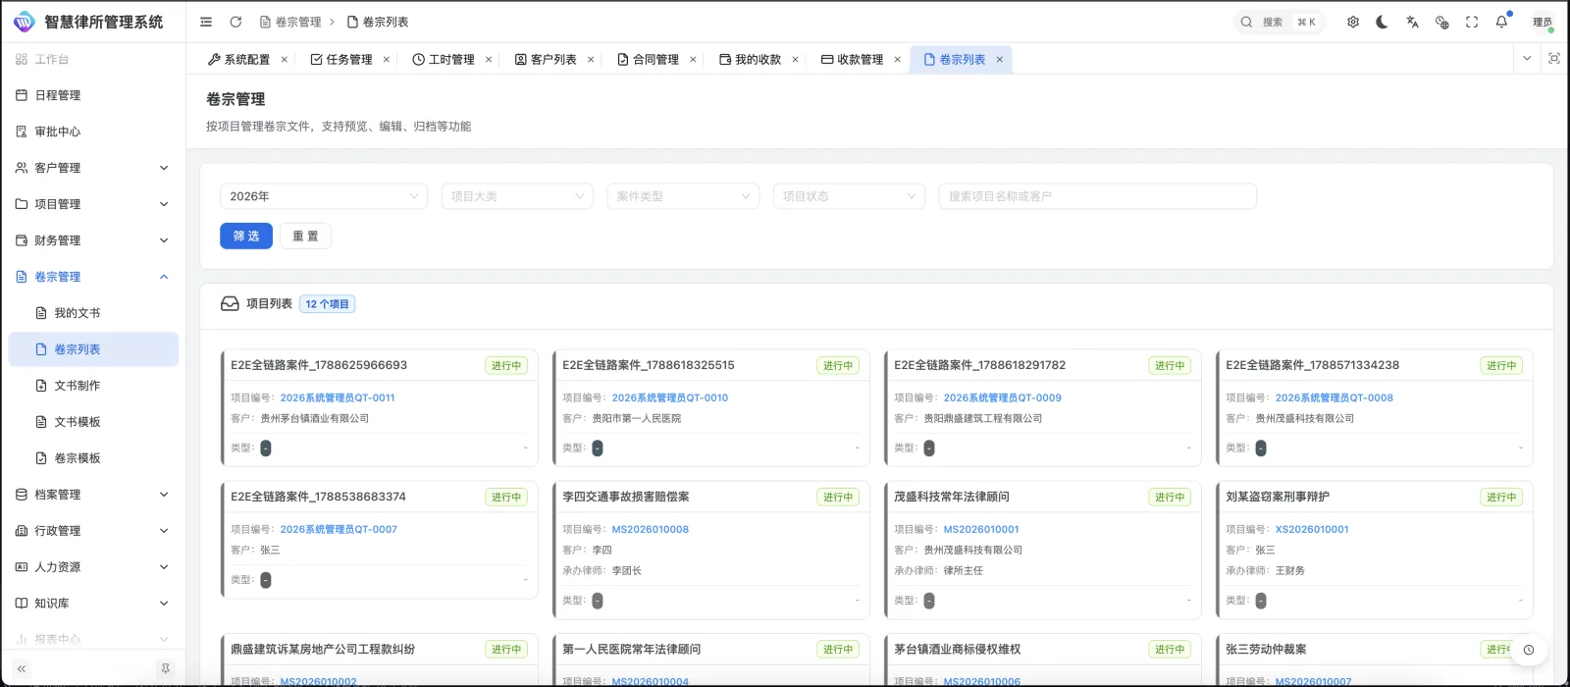1570x687 pixels.
Task: Open 刘某盗窃案刑事辩护 project card
Action: click(1375, 550)
